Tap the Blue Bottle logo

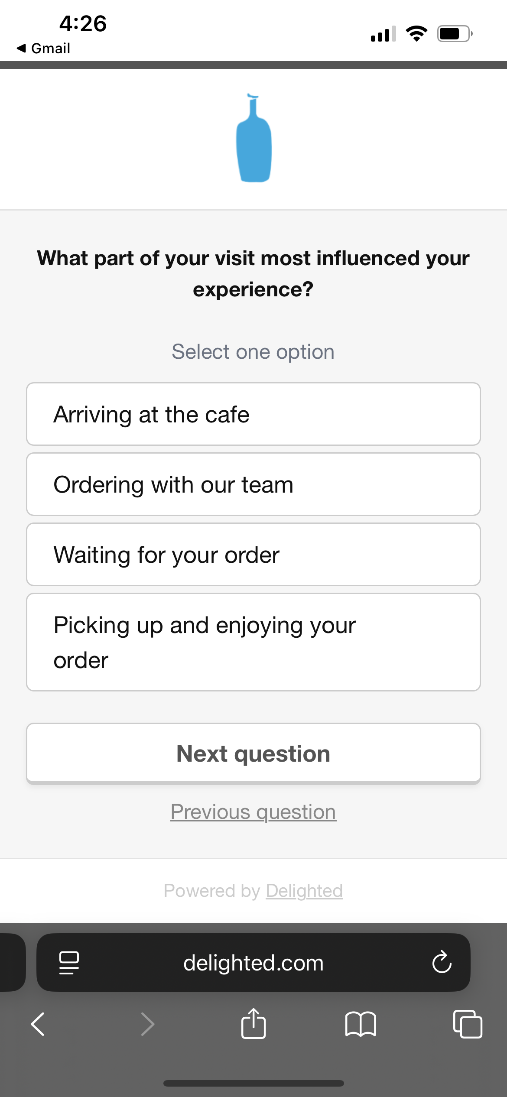point(254,138)
